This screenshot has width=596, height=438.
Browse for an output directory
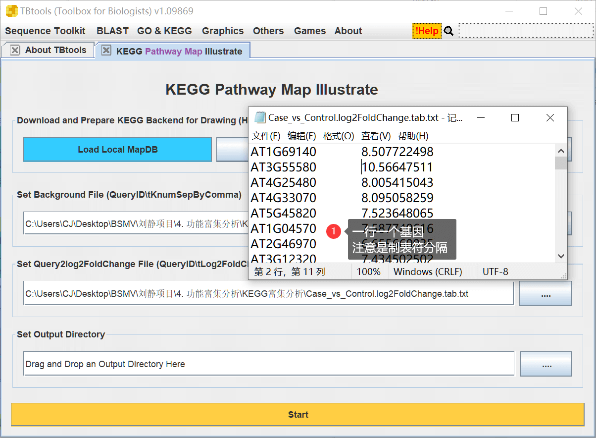click(546, 364)
